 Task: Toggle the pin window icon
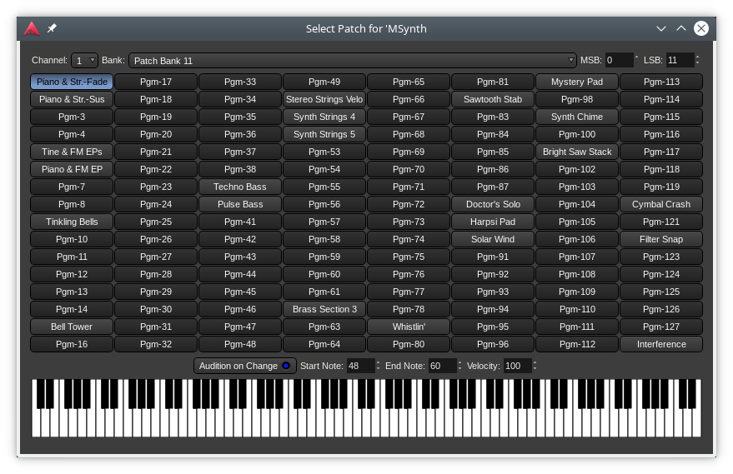click(52, 28)
